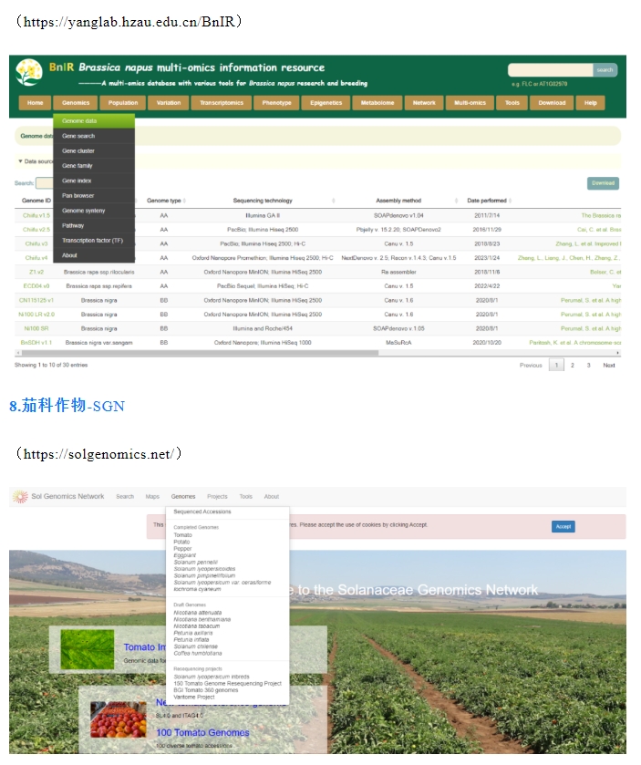Viewport: 641px width, 765px height.
Task: Go to page 3 of genome table
Action: pos(589,367)
